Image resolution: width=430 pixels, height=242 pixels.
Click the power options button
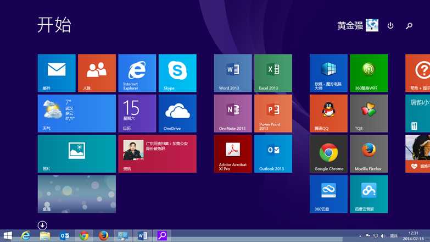pyautogui.click(x=390, y=25)
